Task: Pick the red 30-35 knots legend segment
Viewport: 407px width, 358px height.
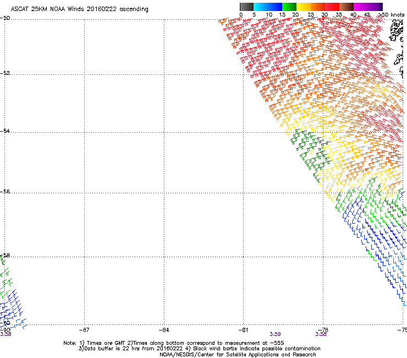Action: 332,7
